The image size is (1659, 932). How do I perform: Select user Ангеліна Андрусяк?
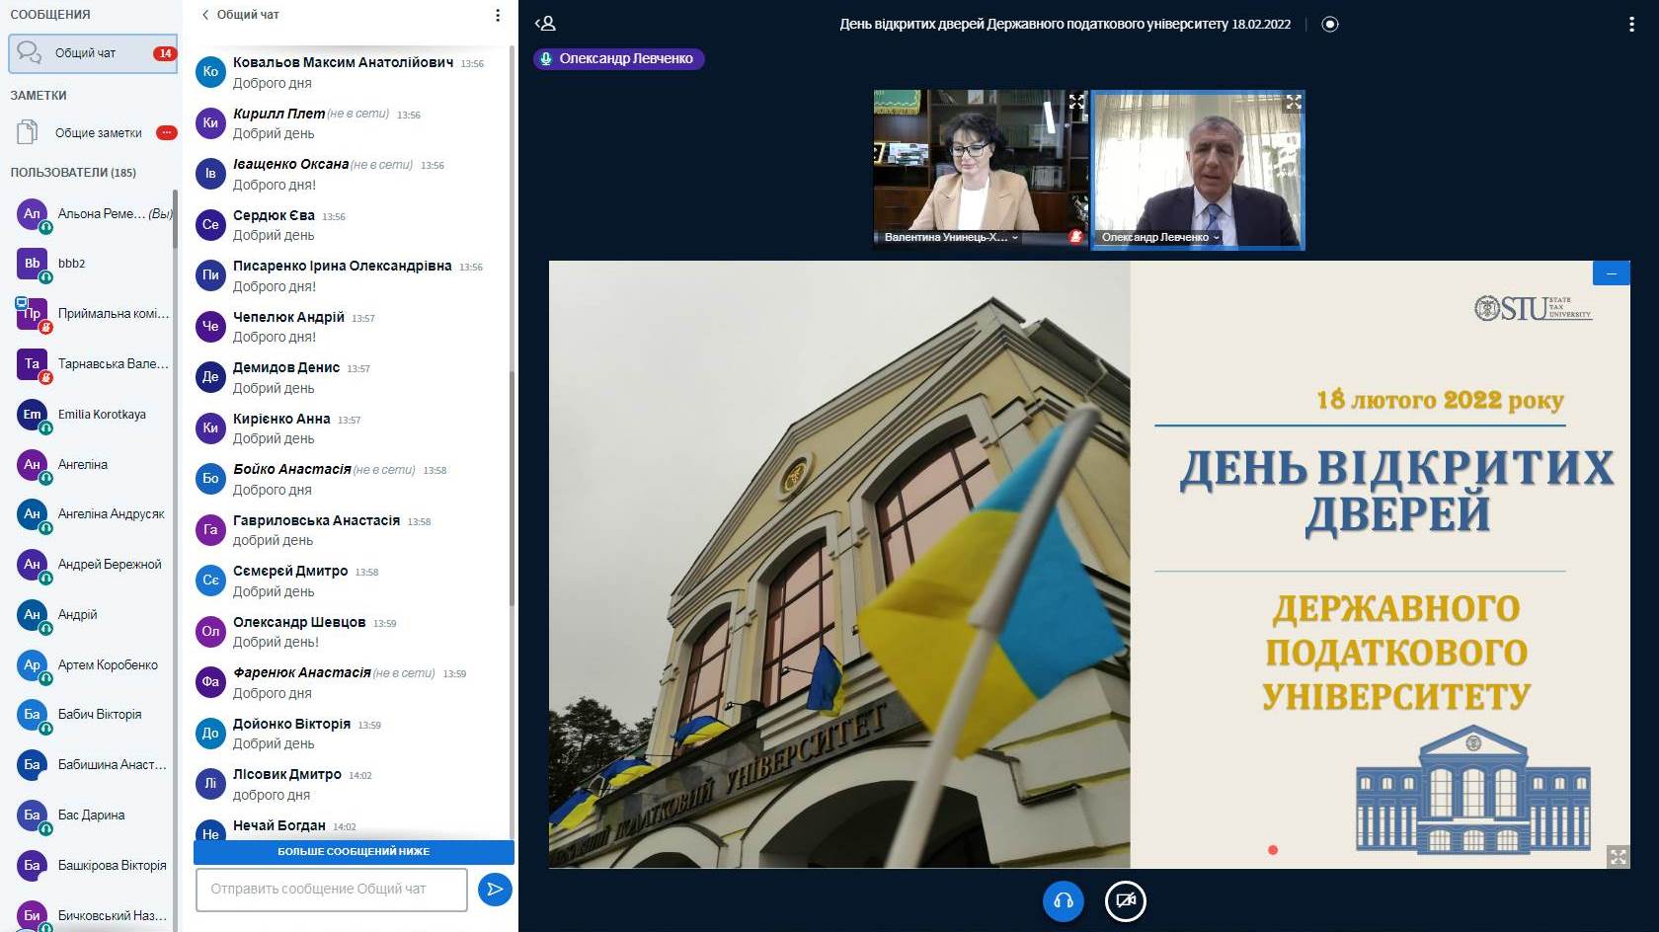tap(94, 514)
